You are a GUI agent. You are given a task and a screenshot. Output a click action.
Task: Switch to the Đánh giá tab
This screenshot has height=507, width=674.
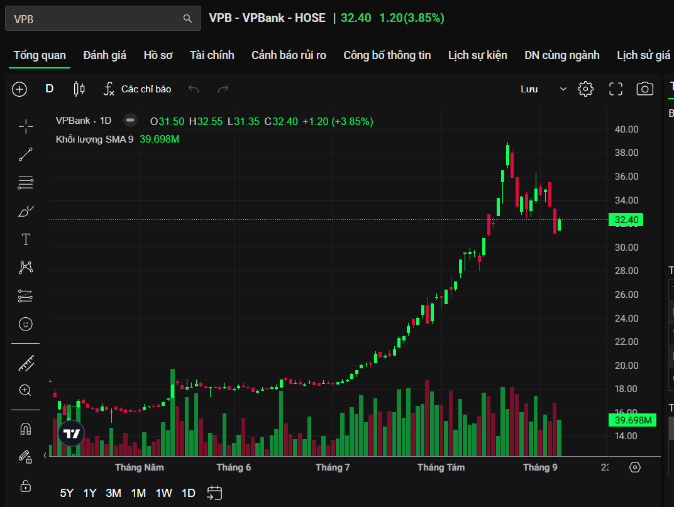(x=104, y=55)
